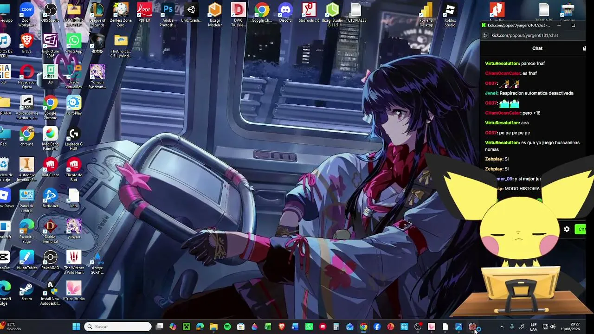Launch Battle.net from the desktop
Viewport: 594px width, 334px height.
50,199
